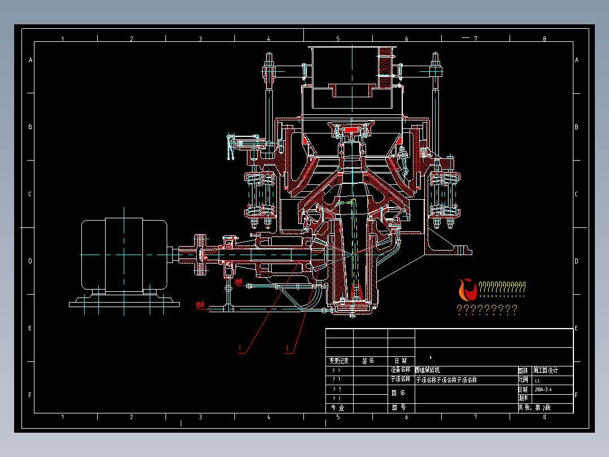Screen dimensions: 609x457
Task: Click the 1:1 scale value cell
Action: [554, 381]
